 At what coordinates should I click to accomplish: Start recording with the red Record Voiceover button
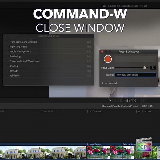click(108, 59)
